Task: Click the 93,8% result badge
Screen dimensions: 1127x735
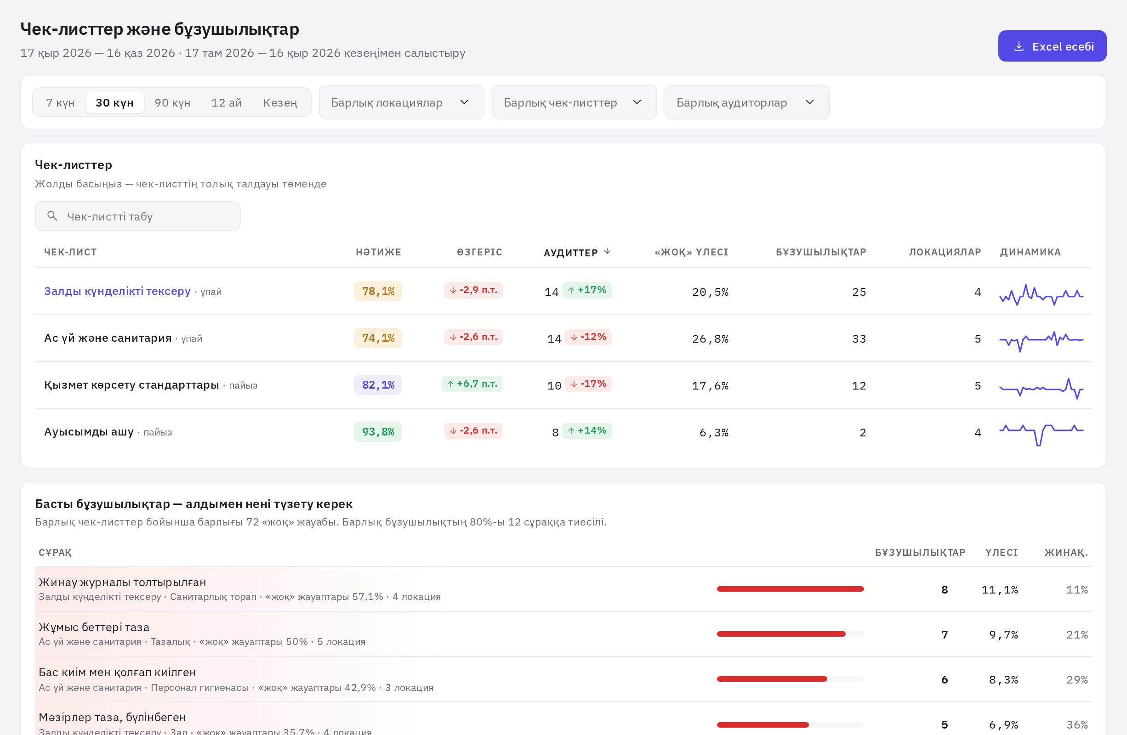Action: pyautogui.click(x=378, y=432)
